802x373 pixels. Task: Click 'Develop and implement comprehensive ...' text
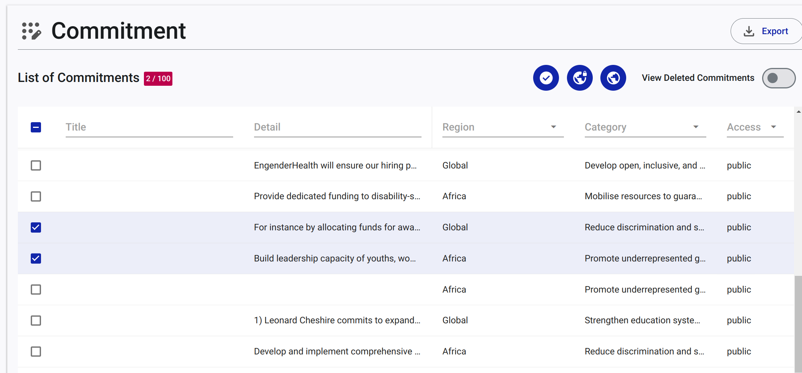(x=337, y=351)
